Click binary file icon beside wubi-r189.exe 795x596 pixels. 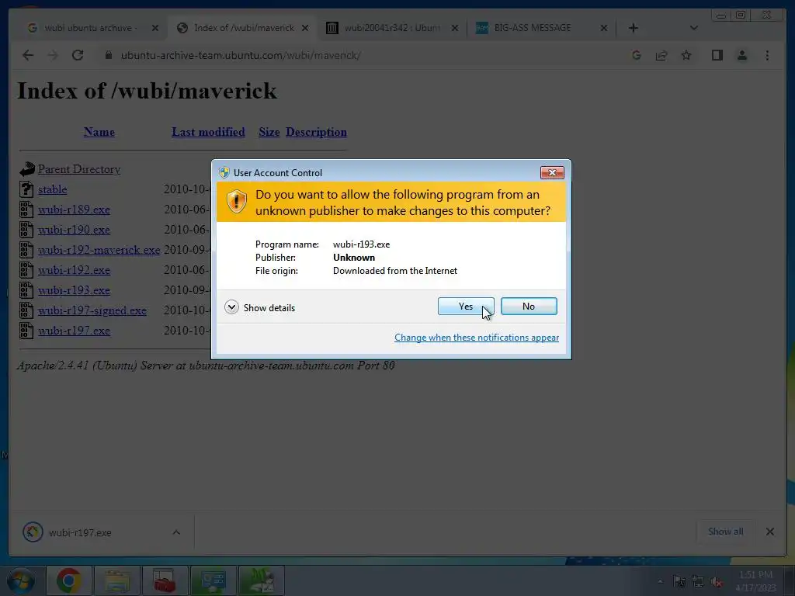pos(26,210)
